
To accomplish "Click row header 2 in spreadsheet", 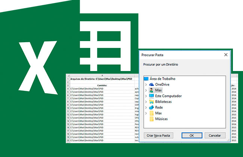I will [68, 82].
